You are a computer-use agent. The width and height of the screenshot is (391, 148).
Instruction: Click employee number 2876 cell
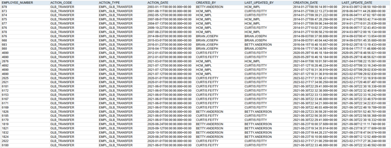click(25, 61)
